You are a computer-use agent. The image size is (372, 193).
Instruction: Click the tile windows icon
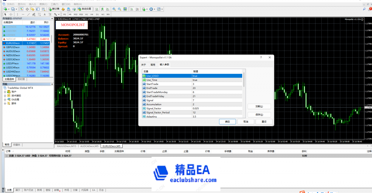coord(125,9)
